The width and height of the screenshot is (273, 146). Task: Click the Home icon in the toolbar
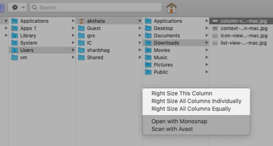click(x=171, y=8)
